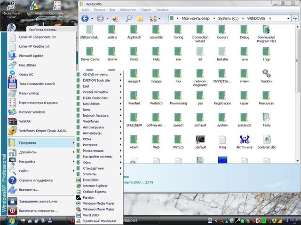The height and width of the screenshot is (225, 301).
Task: Open Back button history dropdown arrow
Action: pos(92,19)
